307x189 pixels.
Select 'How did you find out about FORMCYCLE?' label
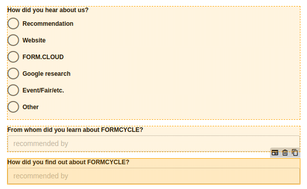click(68, 162)
